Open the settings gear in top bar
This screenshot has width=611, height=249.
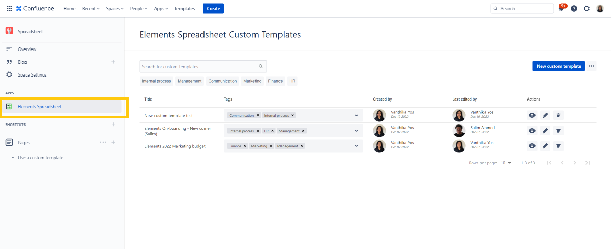click(x=587, y=9)
